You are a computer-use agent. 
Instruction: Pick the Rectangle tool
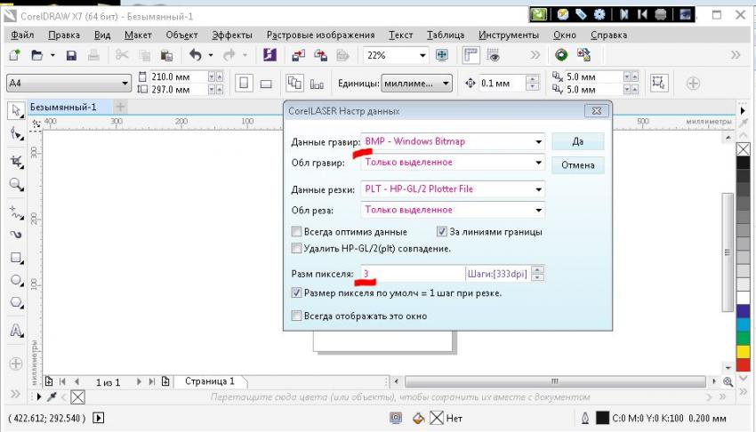coord(16,258)
